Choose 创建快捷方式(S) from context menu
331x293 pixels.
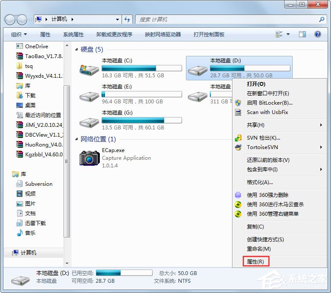click(265, 240)
